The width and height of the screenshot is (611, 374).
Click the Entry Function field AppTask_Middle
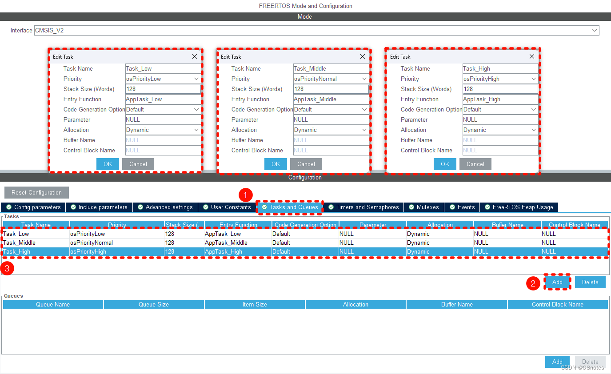331,99
